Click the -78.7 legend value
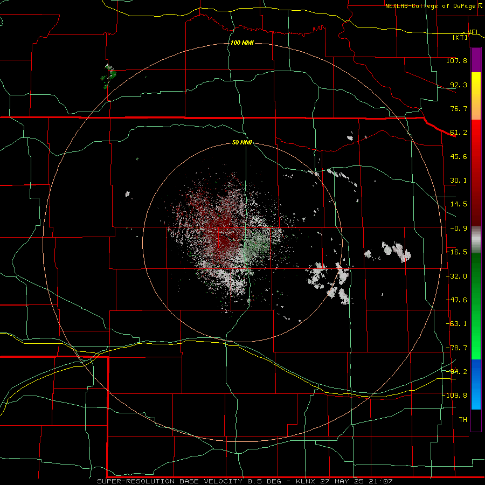Image resolution: width=485 pixels, height=485 pixels. (456, 348)
